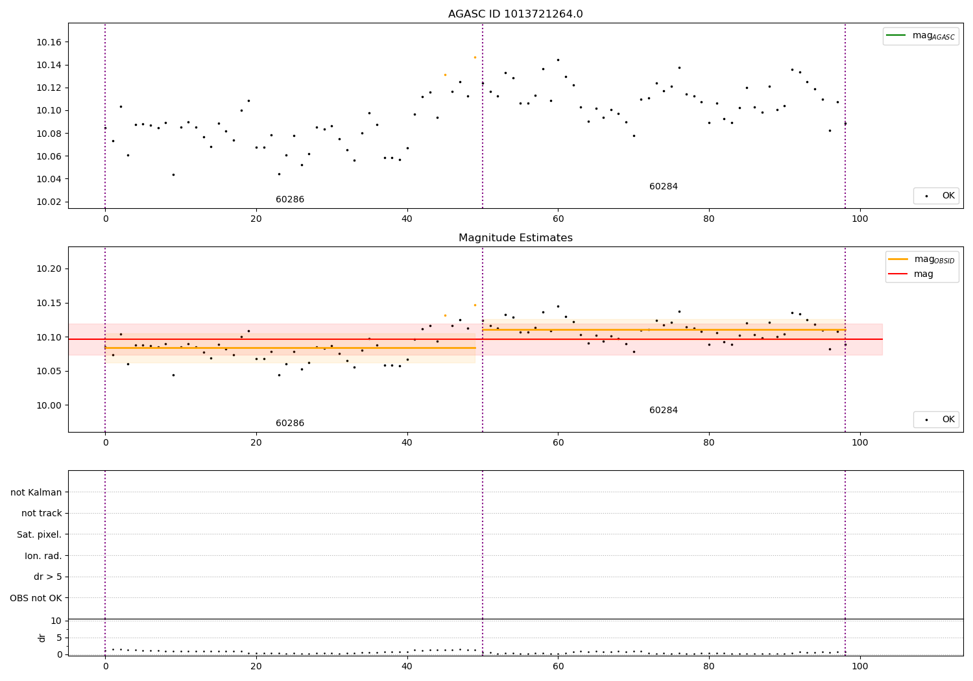
Task: Click the 10.16 y-axis tick of top plot
Action: (x=49, y=42)
